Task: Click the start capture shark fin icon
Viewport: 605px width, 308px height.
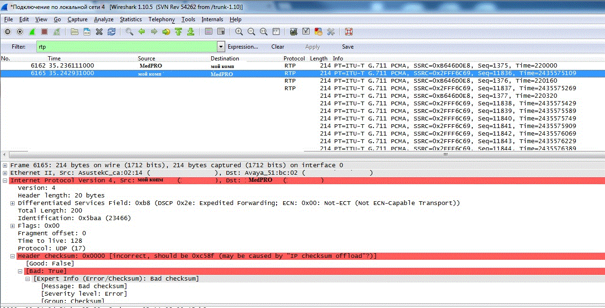Action: pos(32,32)
